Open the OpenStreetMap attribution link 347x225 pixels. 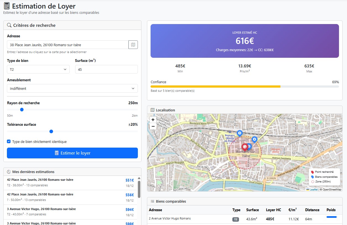332,190
